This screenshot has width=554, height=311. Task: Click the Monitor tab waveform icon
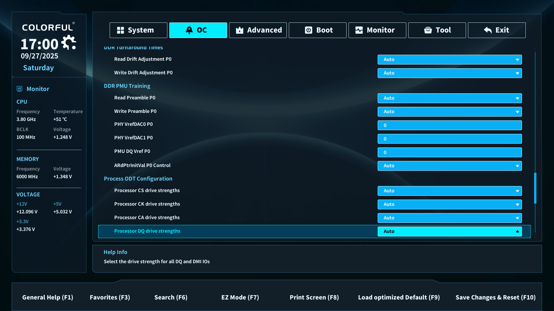[x=359, y=30]
